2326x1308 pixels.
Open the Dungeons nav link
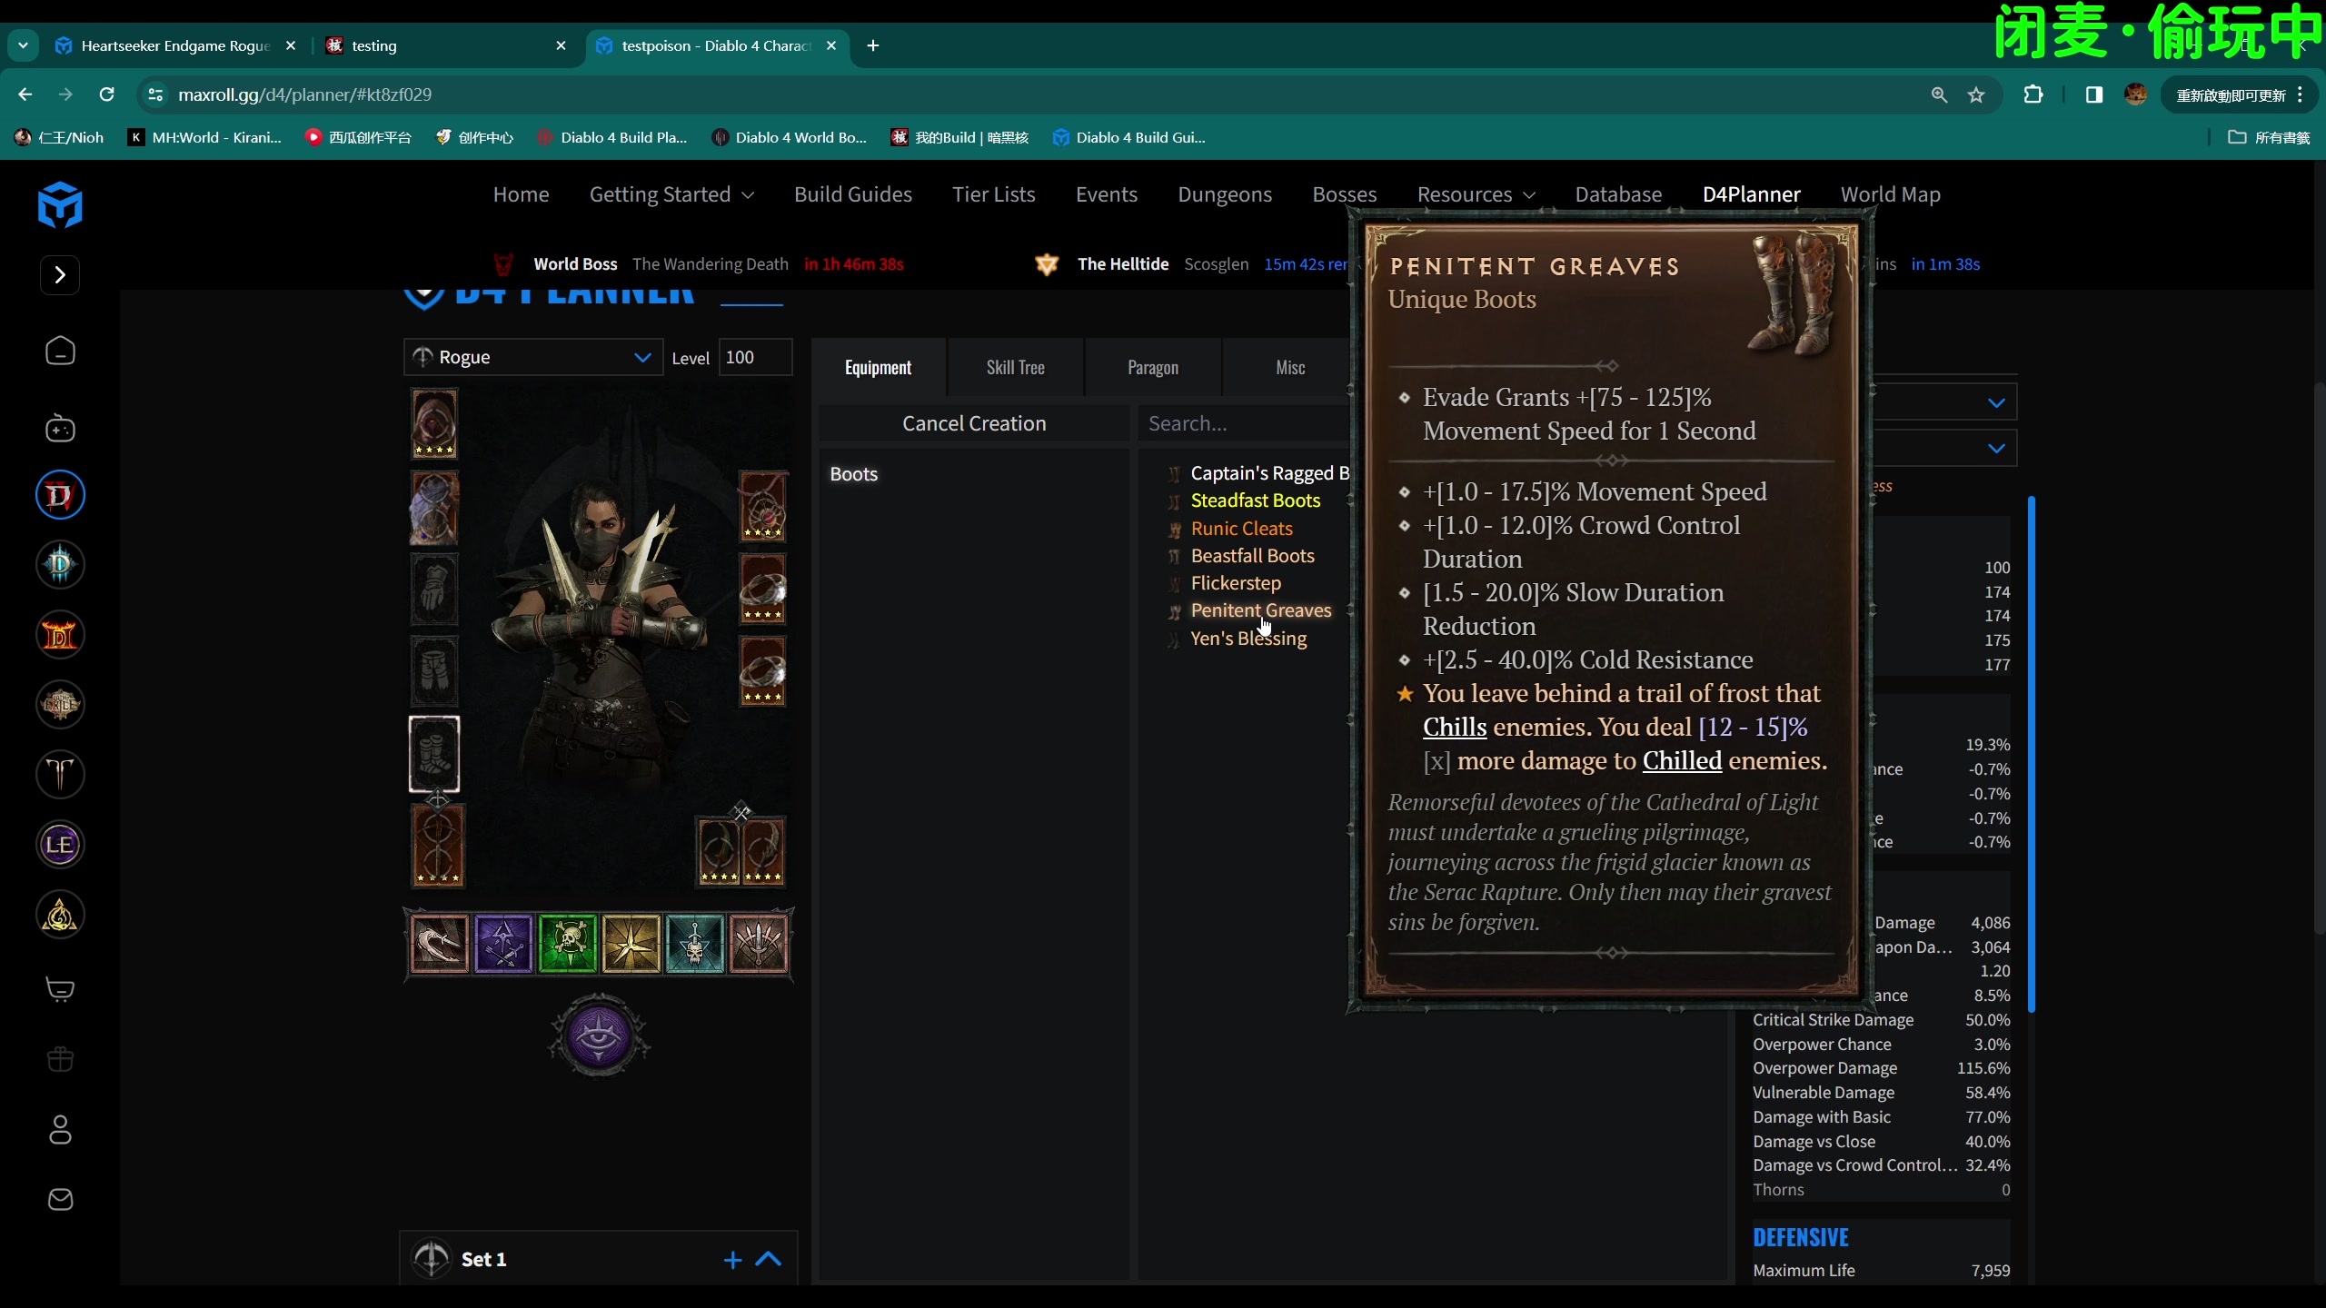pos(1224,194)
